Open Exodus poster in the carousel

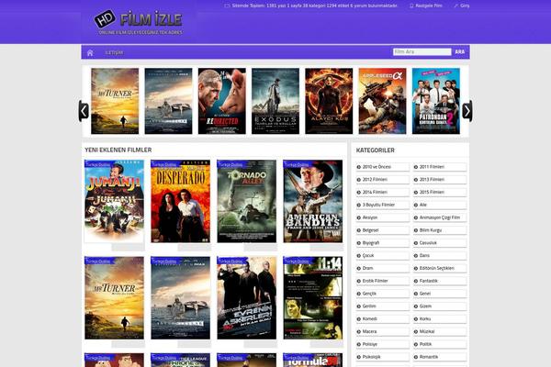[275, 101]
